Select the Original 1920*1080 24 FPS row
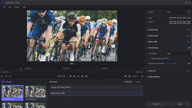The height and width of the screenshot is (108, 192). [x=96, y=87]
